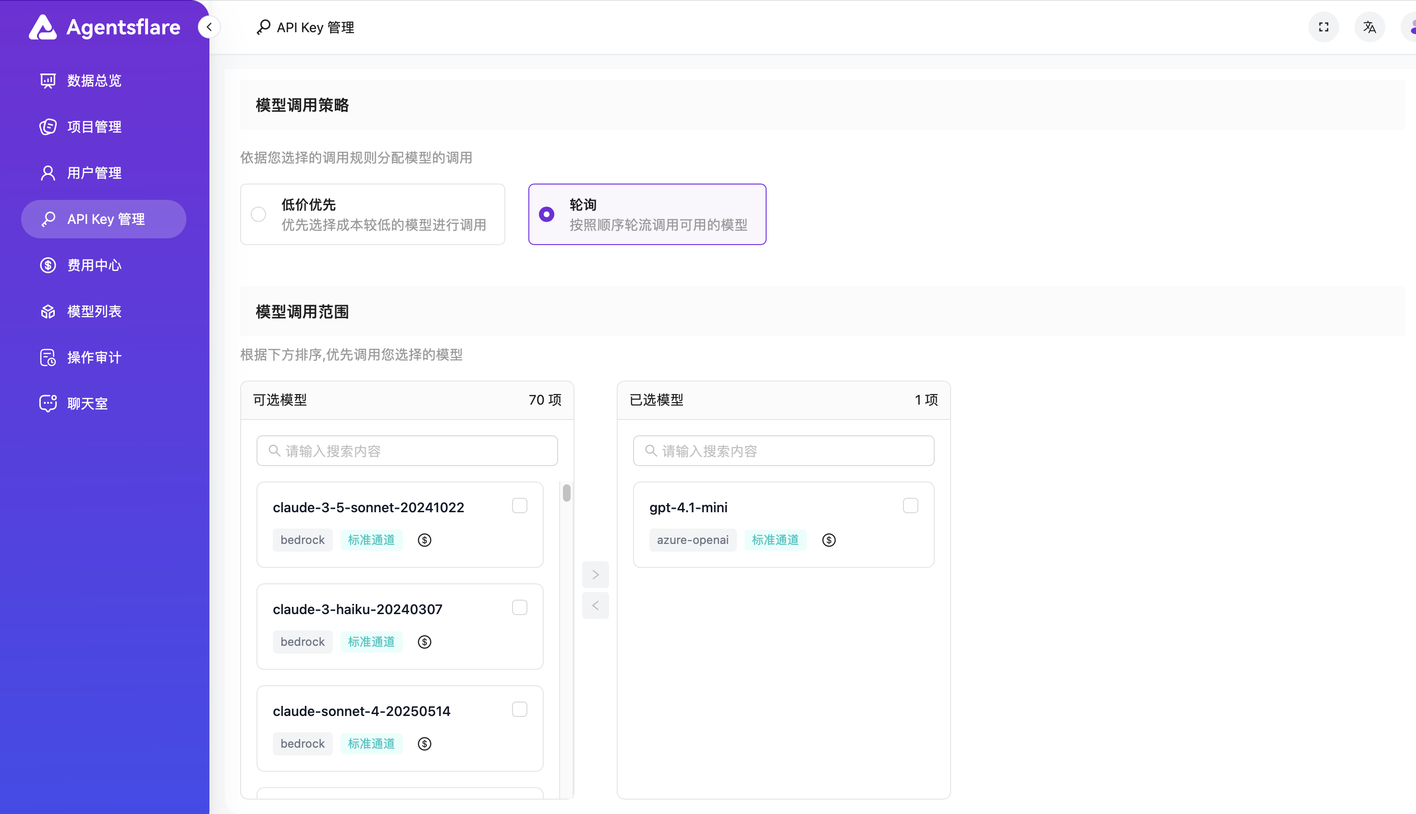Move selected models right with the arrow
The image size is (1416, 814).
595,574
